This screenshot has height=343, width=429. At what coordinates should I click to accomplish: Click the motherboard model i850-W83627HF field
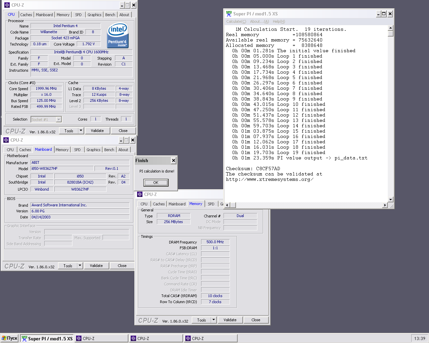pyautogui.click(x=62, y=168)
